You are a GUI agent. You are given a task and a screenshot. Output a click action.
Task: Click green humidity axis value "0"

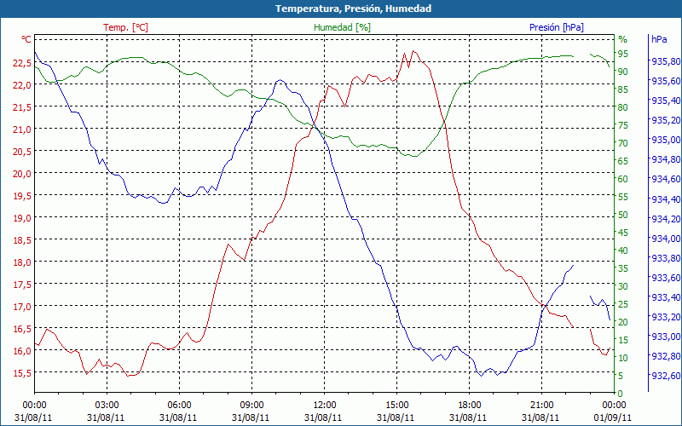[621, 394]
